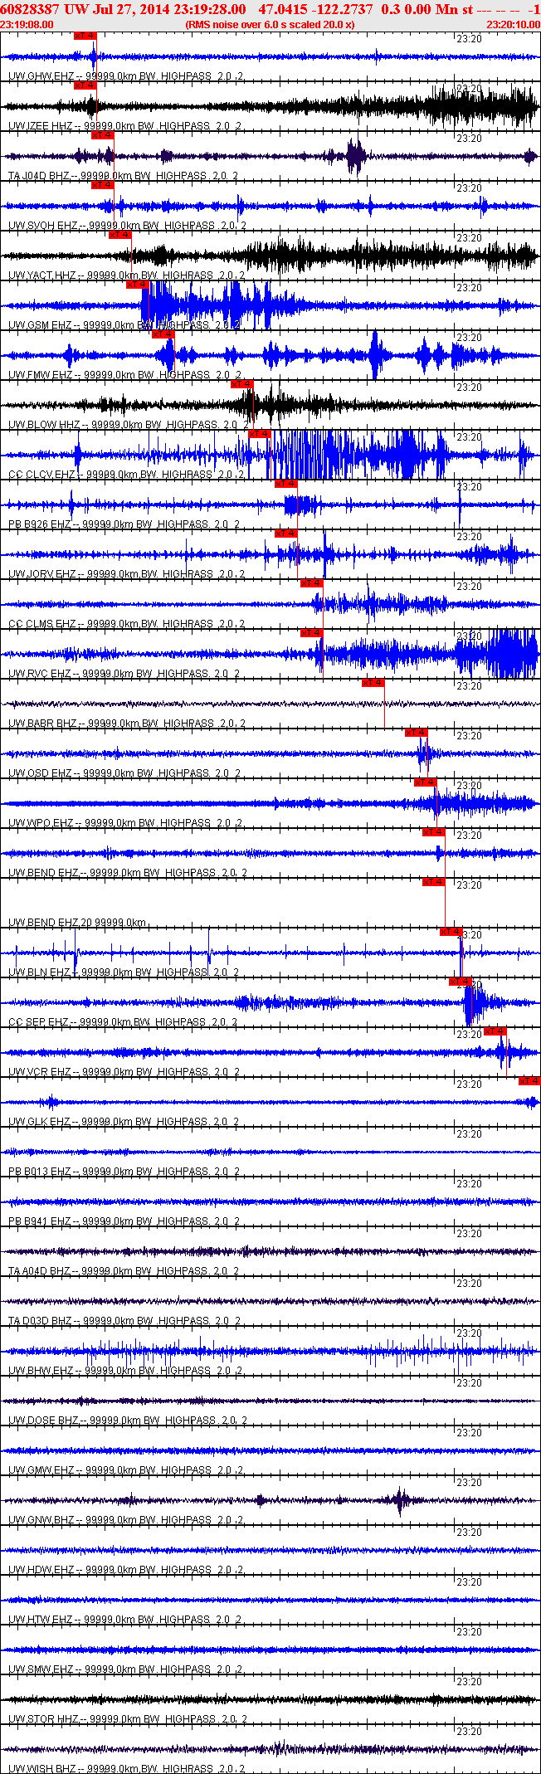Click the PB.B926 EHZ station label
The image size is (541, 1774).
[124, 524]
